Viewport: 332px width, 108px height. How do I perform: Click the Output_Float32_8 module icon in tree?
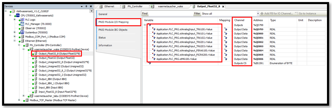[36, 54]
